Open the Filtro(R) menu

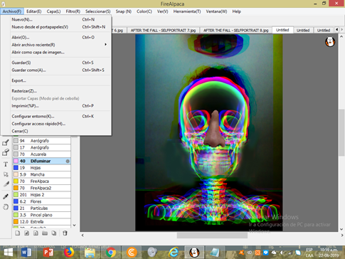tap(73, 11)
